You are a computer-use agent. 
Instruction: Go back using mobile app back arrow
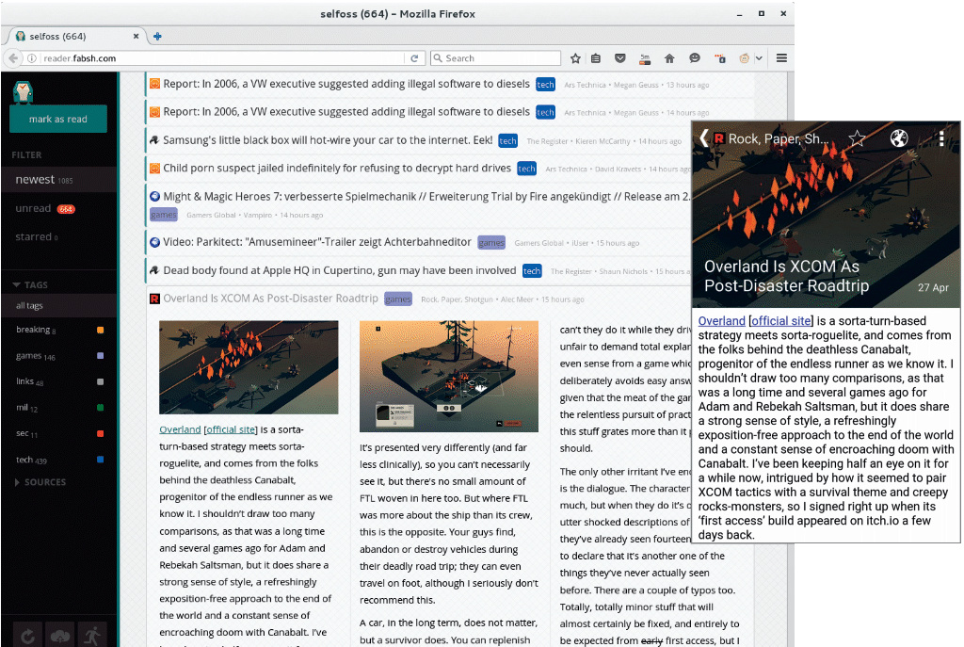point(703,138)
